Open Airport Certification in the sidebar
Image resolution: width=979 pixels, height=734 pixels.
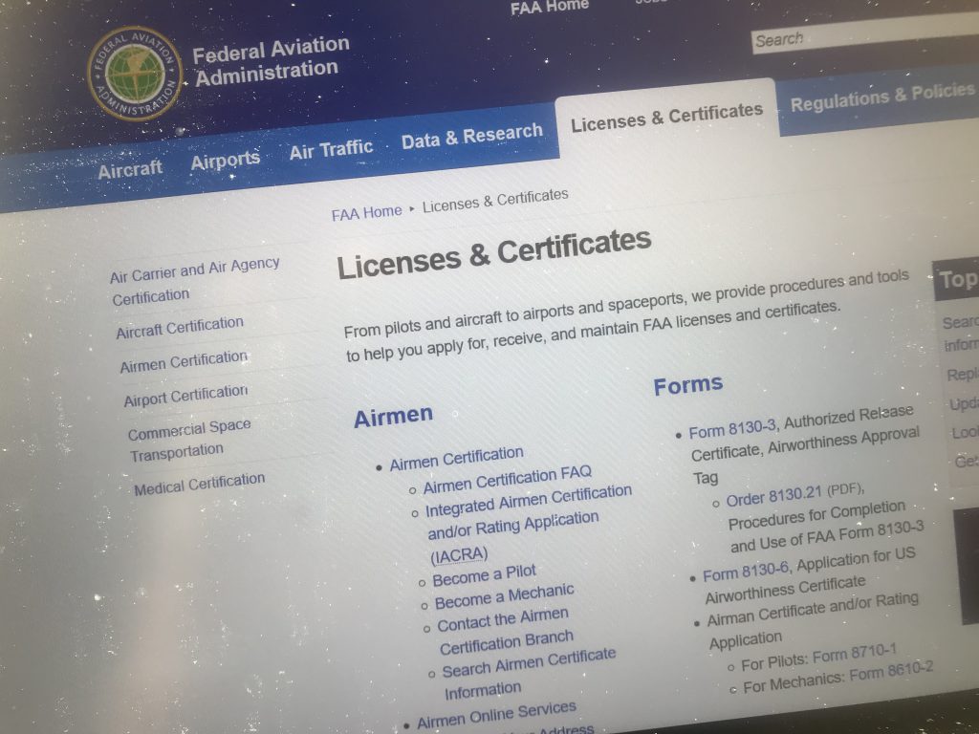(185, 396)
